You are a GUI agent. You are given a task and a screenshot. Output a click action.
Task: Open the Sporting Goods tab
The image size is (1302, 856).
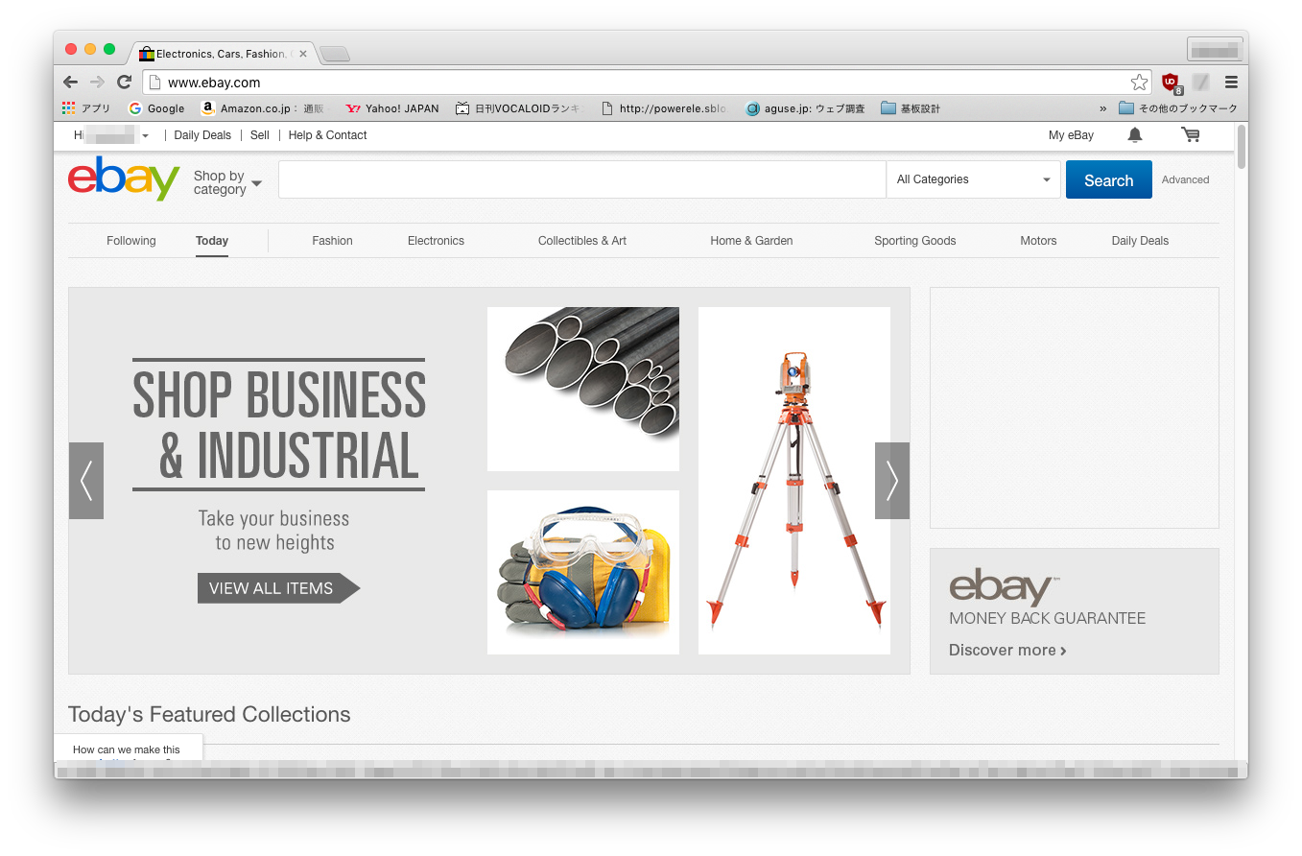click(x=915, y=241)
